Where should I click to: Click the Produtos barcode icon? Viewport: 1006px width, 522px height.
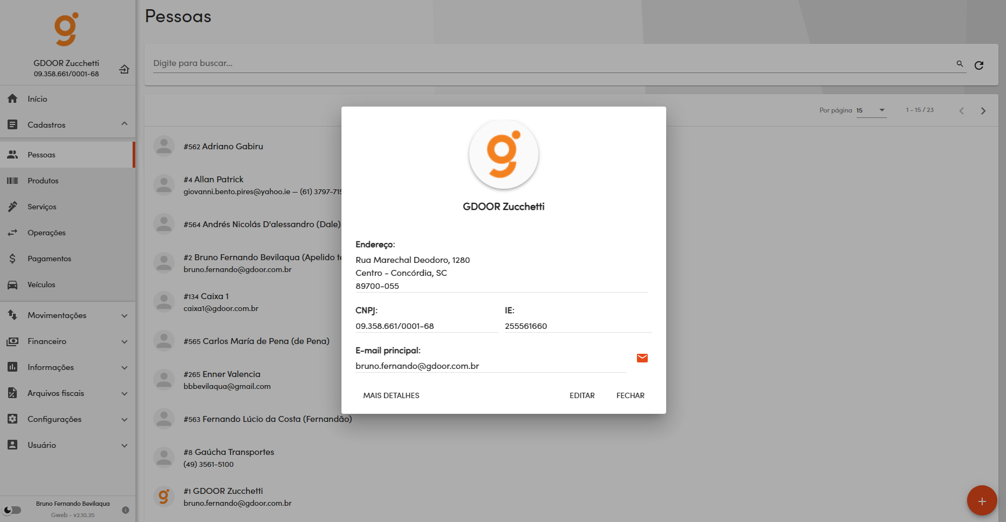[12, 181]
